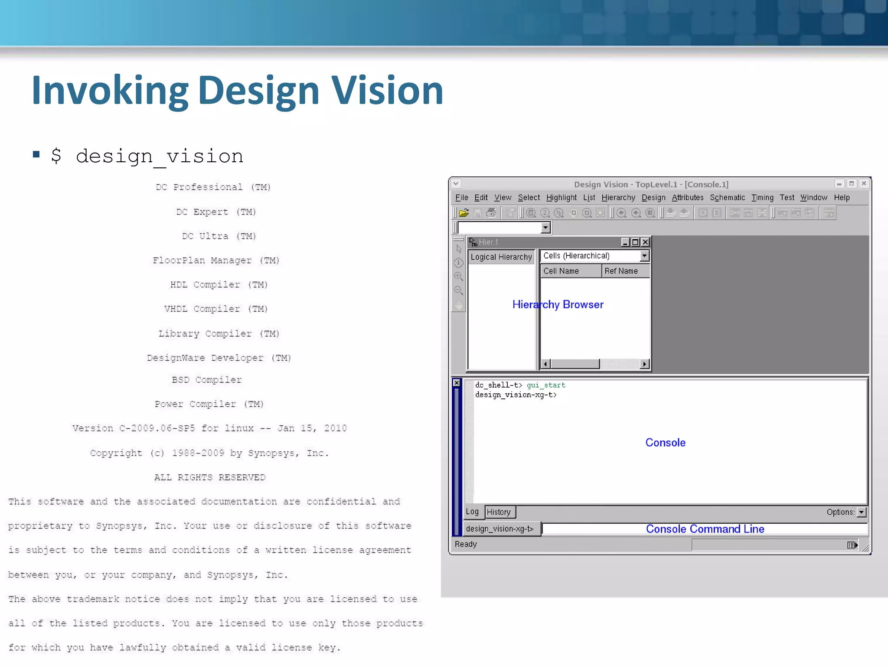Open the Test menu
This screenshot has height=666, width=888.
click(x=787, y=198)
